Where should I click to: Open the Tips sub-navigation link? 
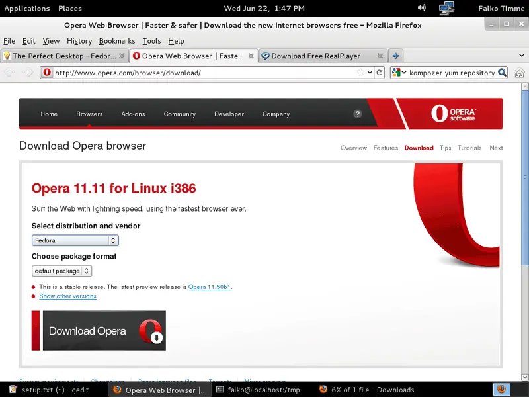click(x=445, y=148)
